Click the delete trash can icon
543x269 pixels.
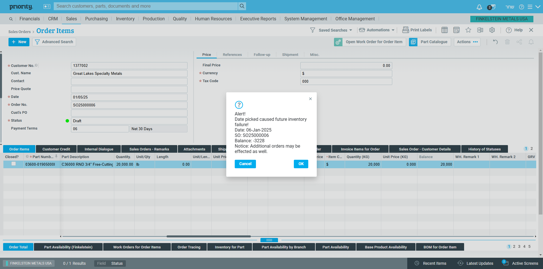[x=507, y=42]
